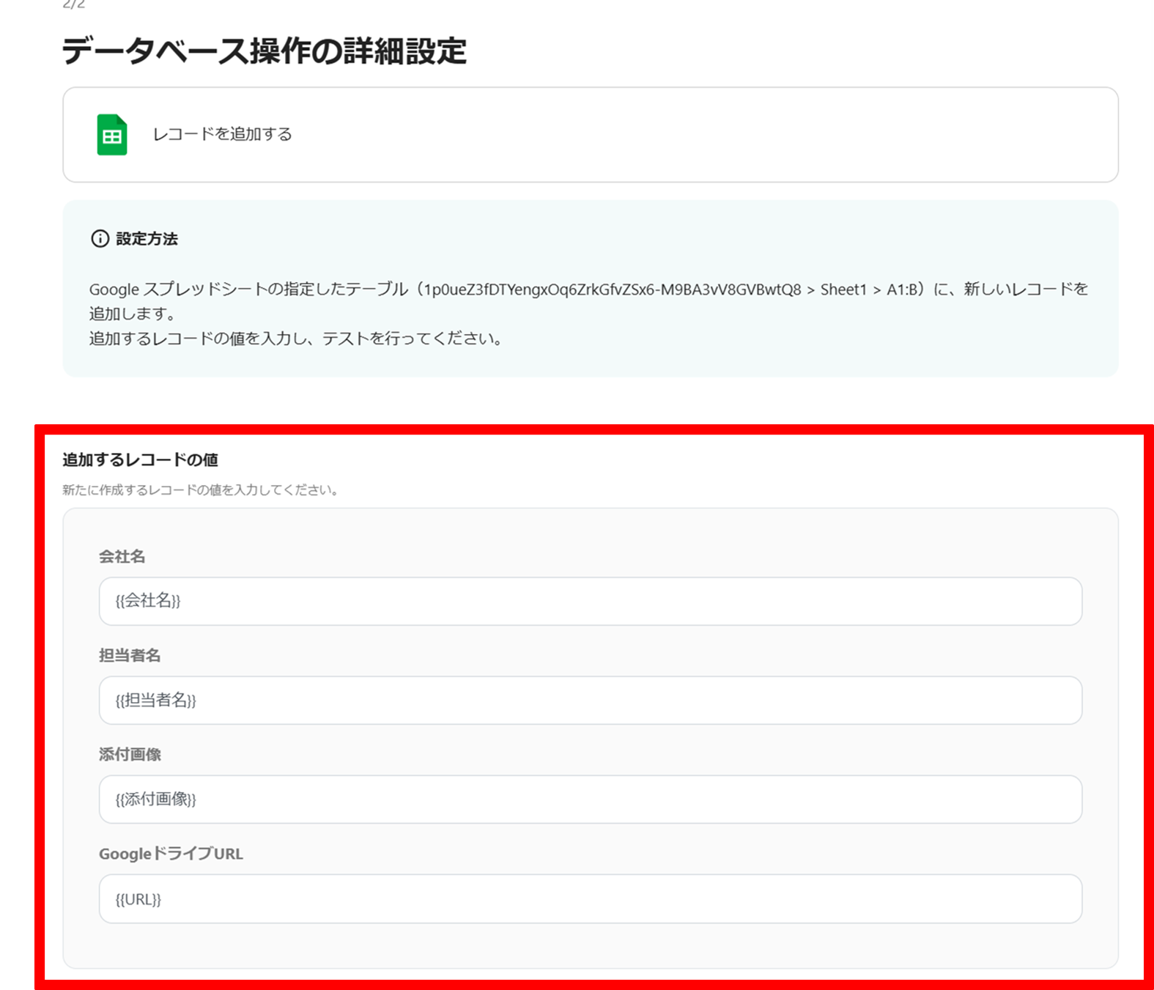Click the 会社名 input field

[x=591, y=601]
